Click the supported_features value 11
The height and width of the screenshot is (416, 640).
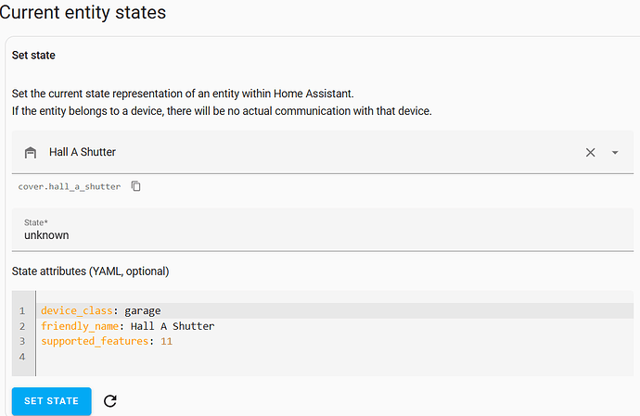166,341
